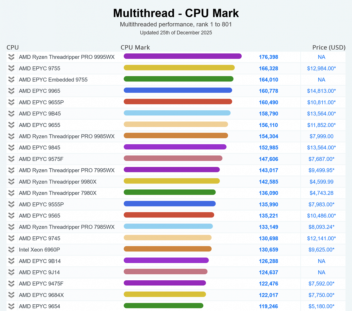
Task: Open $12,984.00 price for EPYC 9755
Action: pyautogui.click(x=322, y=68)
